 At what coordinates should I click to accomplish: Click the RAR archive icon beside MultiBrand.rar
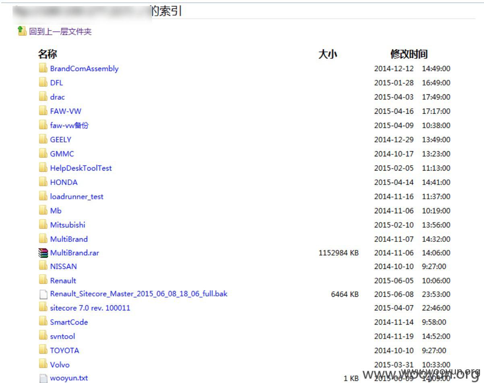click(x=43, y=253)
